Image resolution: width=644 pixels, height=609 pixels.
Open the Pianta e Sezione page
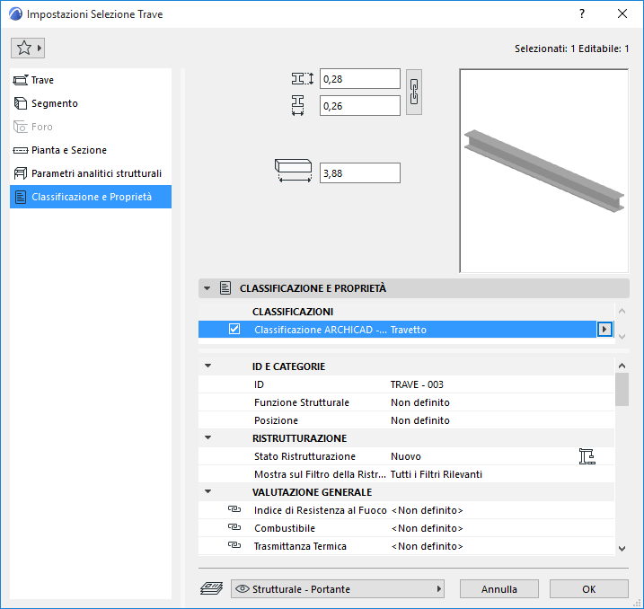pyautogui.click(x=91, y=150)
